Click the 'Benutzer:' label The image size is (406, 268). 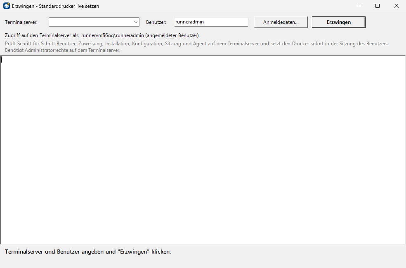click(156, 22)
